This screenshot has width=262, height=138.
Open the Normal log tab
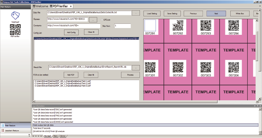[48, 136]
